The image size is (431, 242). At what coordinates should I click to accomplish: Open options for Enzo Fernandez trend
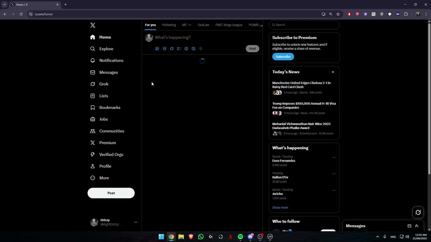pos(334,157)
